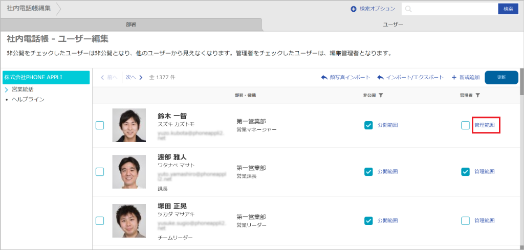Go to next page with 次へ arrow
This screenshot has height=250, width=524.
click(x=140, y=77)
